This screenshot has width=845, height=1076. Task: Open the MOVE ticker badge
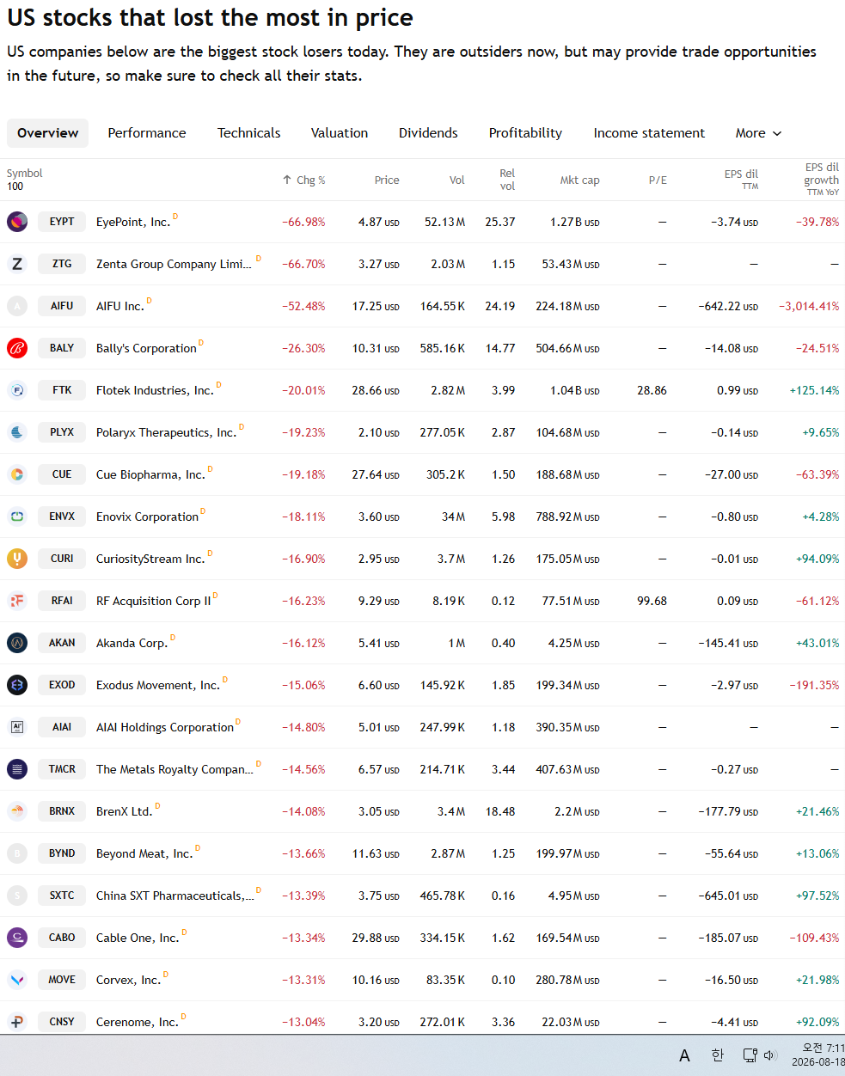(62, 980)
